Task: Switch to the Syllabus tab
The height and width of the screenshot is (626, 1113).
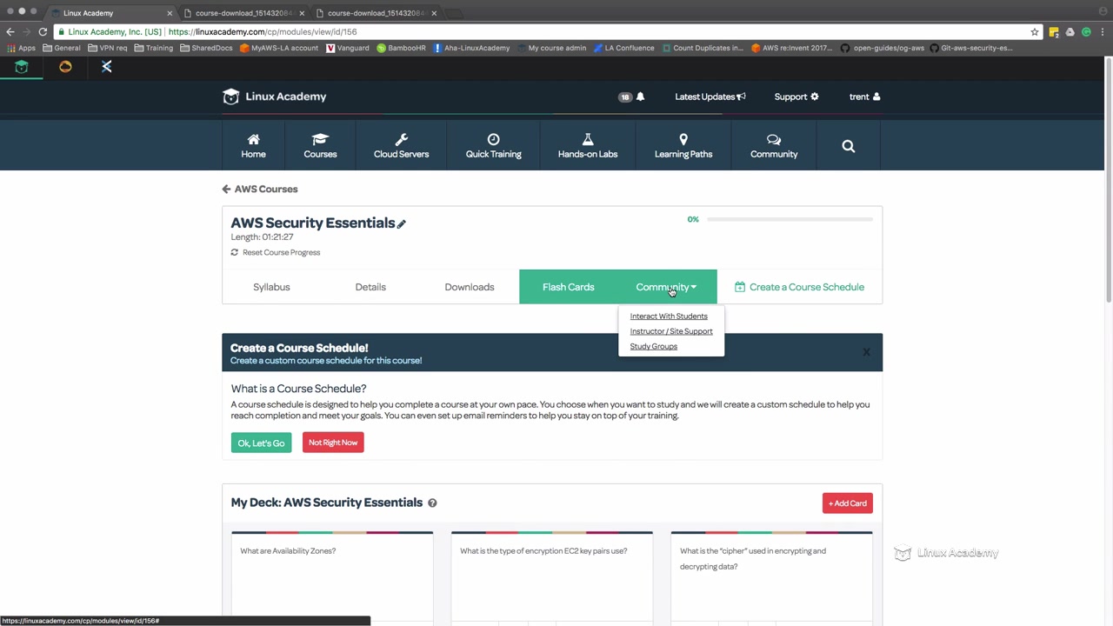Action: tap(271, 287)
